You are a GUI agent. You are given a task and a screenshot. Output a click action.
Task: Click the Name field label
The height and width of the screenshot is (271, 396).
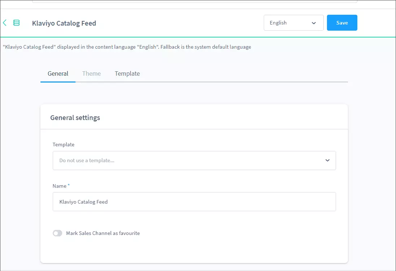59,186
